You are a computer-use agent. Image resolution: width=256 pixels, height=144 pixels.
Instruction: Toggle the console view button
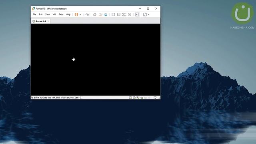point(137,14)
